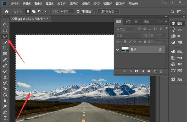This screenshot has width=187, height=122.
Task: Select the Paint Bucket tool
Action: pos(5,95)
